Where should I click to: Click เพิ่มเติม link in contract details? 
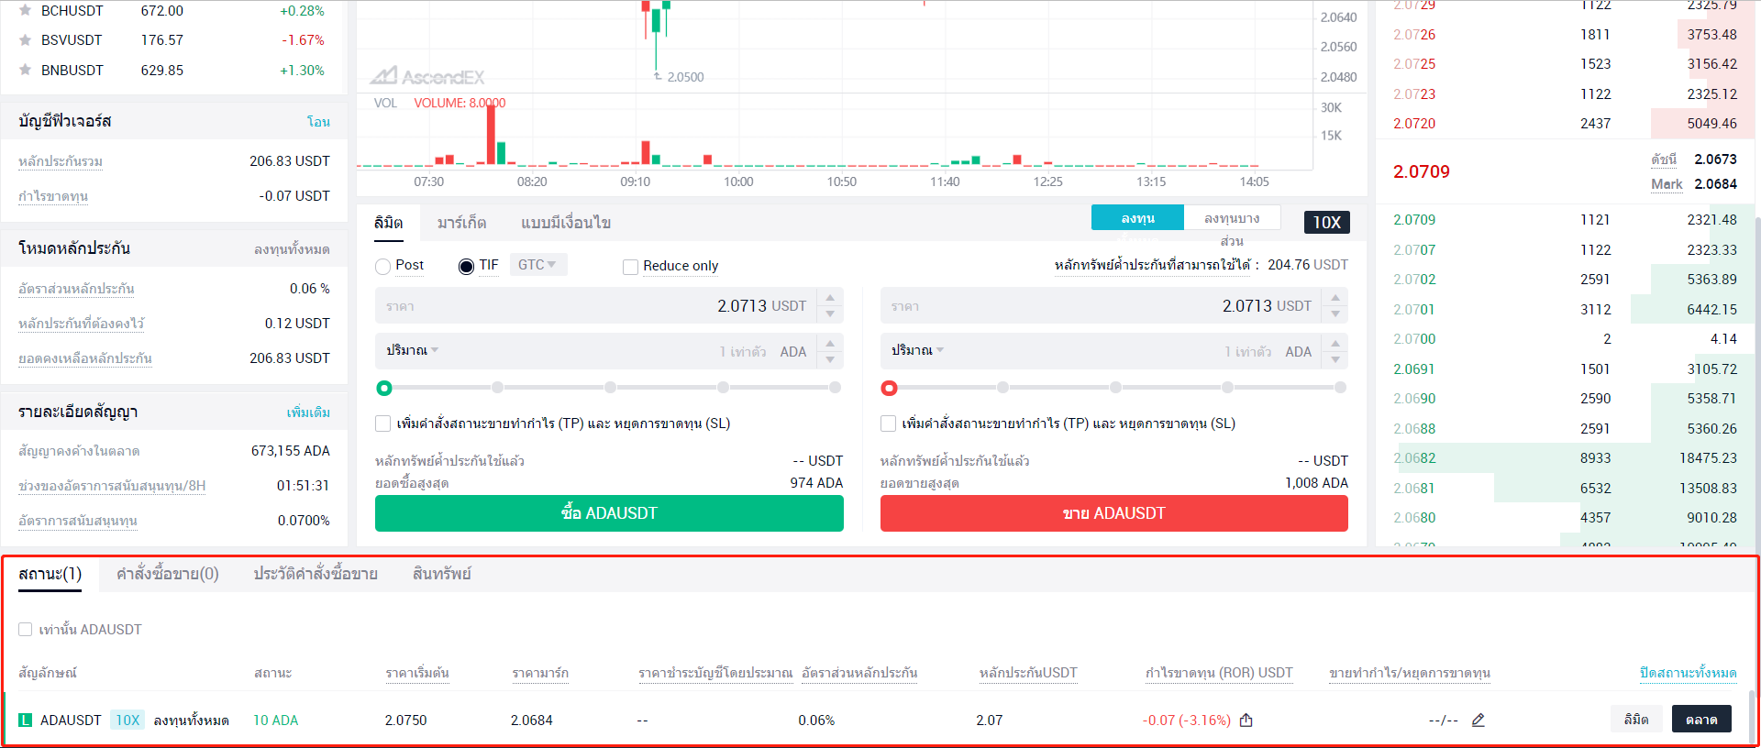308,412
